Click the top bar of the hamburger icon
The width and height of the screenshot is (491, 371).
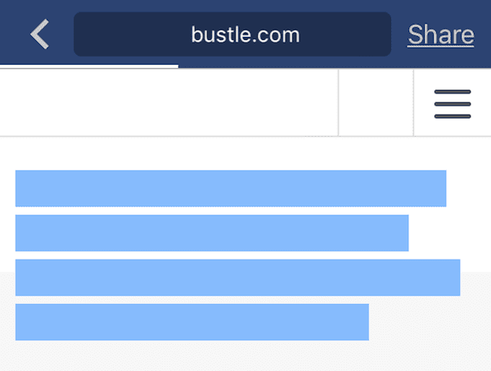pyautogui.click(x=453, y=90)
